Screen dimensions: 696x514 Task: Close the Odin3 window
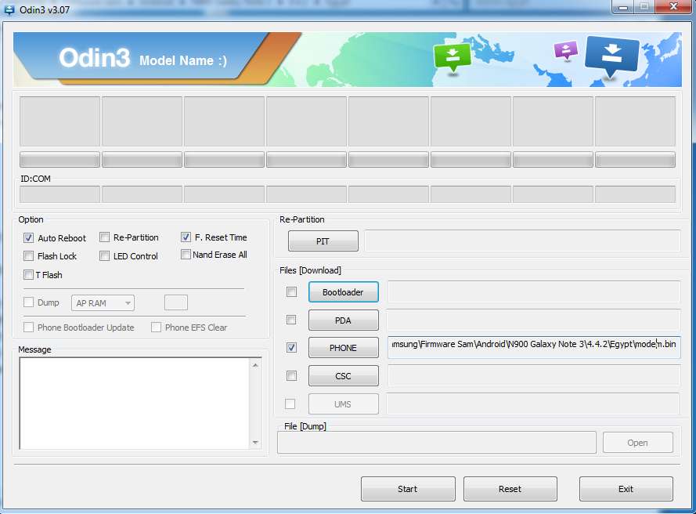tap(673, 7)
